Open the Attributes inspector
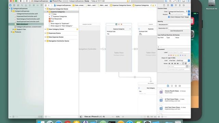The width and height of the screenshot is (219, 123). click(176, 5)
